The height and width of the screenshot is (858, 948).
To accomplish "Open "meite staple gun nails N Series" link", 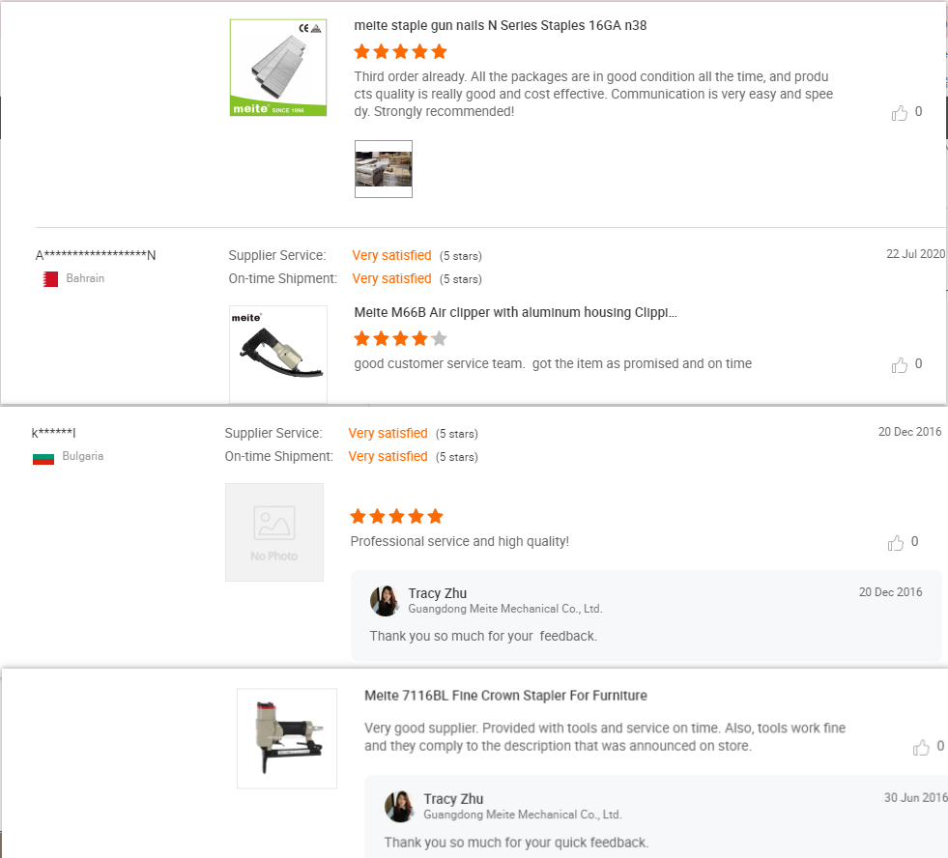I will pyautogui.click(x=501, y=26).
